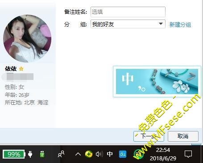The width and height of the screenshot is (203, 163).
Task: Click the 所在地: 北京 海淀 text
Action: [27, 103]
